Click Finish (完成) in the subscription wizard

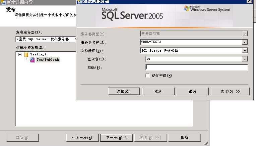tap(150, 138)
